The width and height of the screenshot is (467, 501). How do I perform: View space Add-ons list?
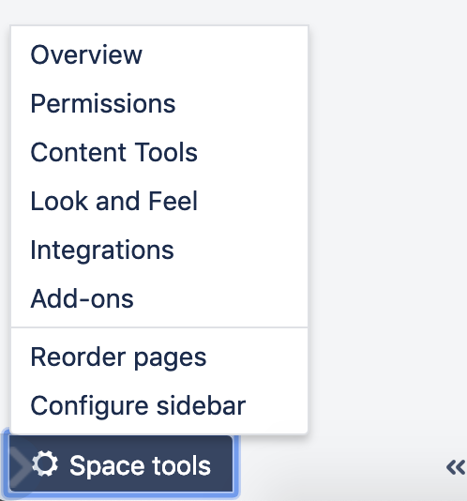pyautogui.click(x=159, y=298)
